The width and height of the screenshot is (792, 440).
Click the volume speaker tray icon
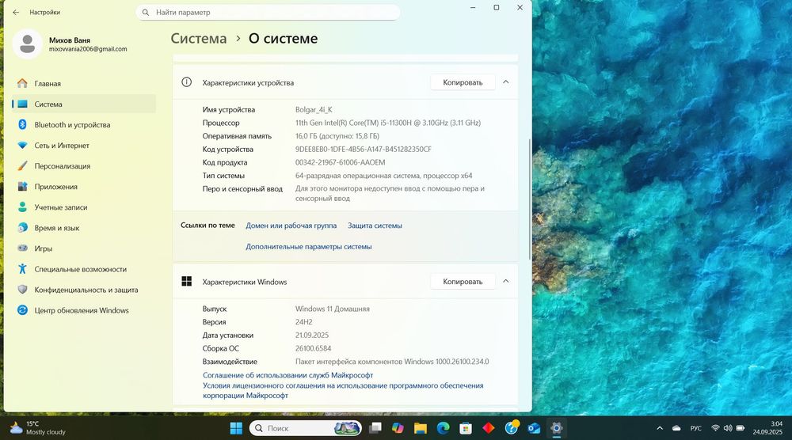coord(728,428)
